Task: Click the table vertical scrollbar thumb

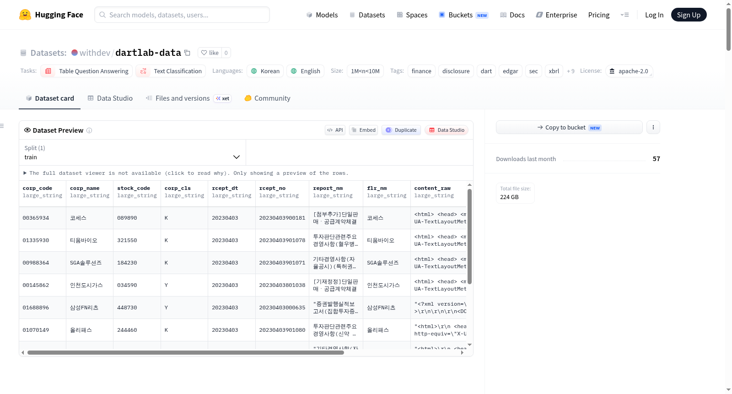Action: tap(469, 236)
